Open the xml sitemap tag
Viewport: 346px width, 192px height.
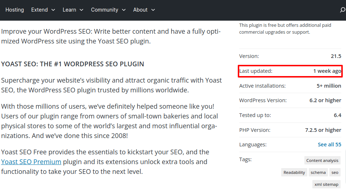[326, 184]
